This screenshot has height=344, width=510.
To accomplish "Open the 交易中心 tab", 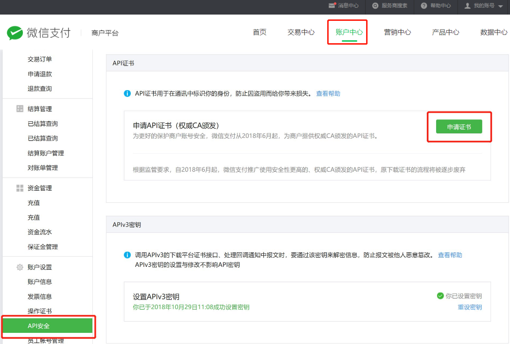I will (x=301, y=32).
